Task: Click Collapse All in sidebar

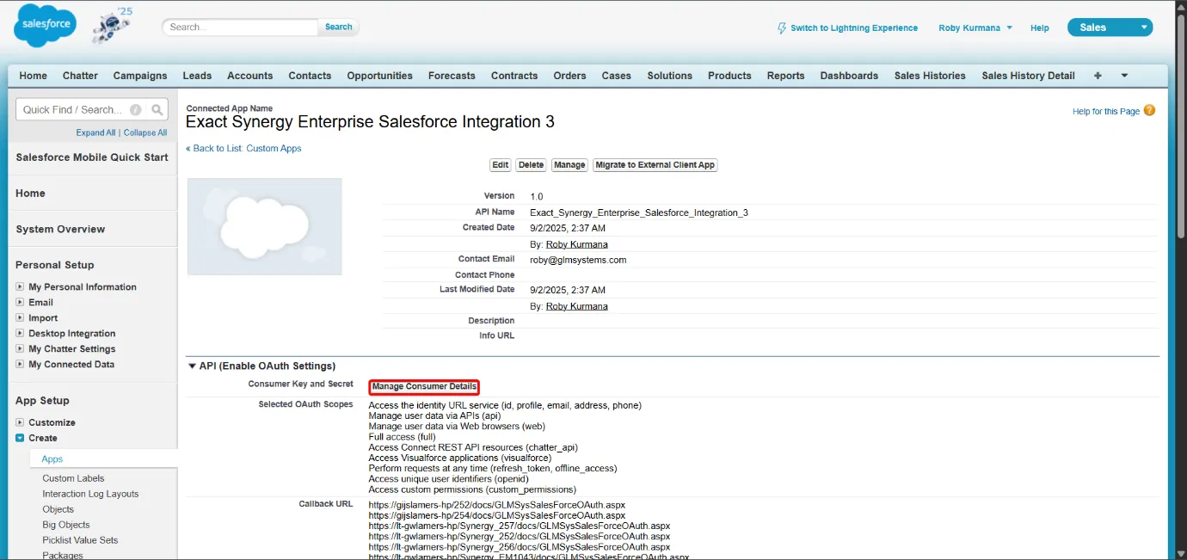Action: pos(145,132)
